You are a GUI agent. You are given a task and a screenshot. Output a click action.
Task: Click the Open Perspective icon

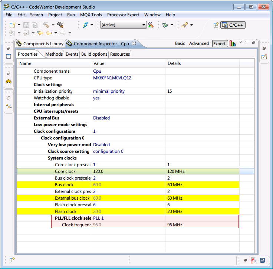click(216, 25)
